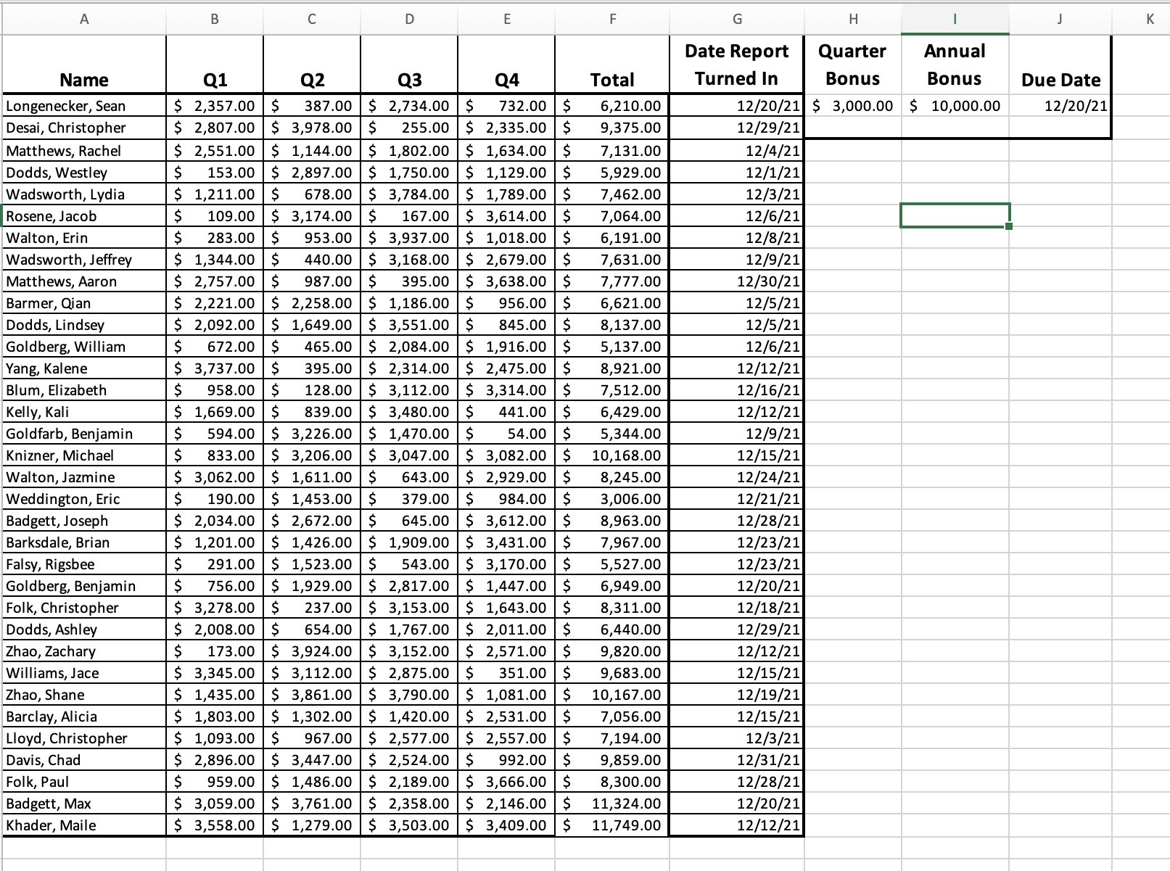Click the Quarter Bonus header cell
The image size is (1170, 871).
(x=852, y=65)
